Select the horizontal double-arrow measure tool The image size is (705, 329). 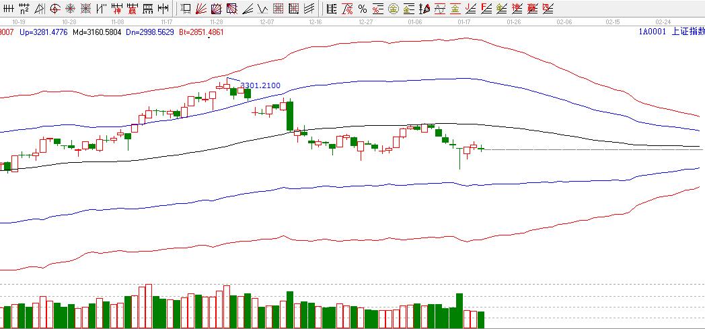pos(162,9)
